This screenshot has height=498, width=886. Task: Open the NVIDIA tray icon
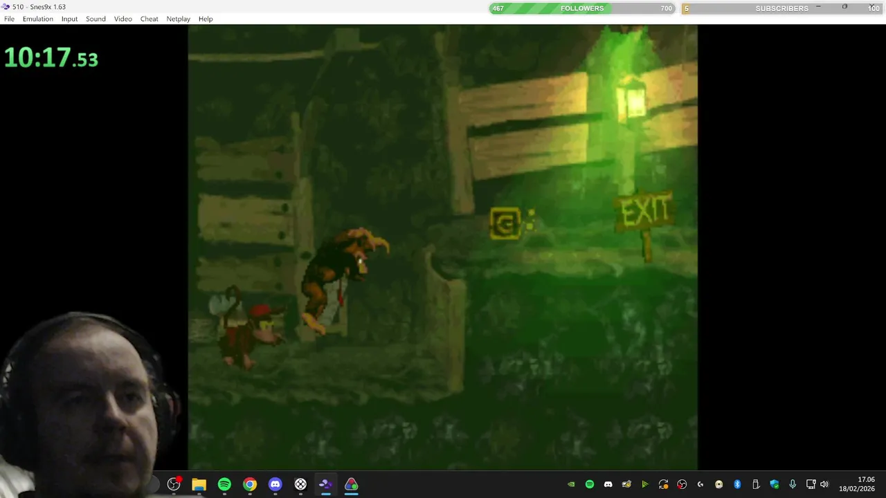571,484
